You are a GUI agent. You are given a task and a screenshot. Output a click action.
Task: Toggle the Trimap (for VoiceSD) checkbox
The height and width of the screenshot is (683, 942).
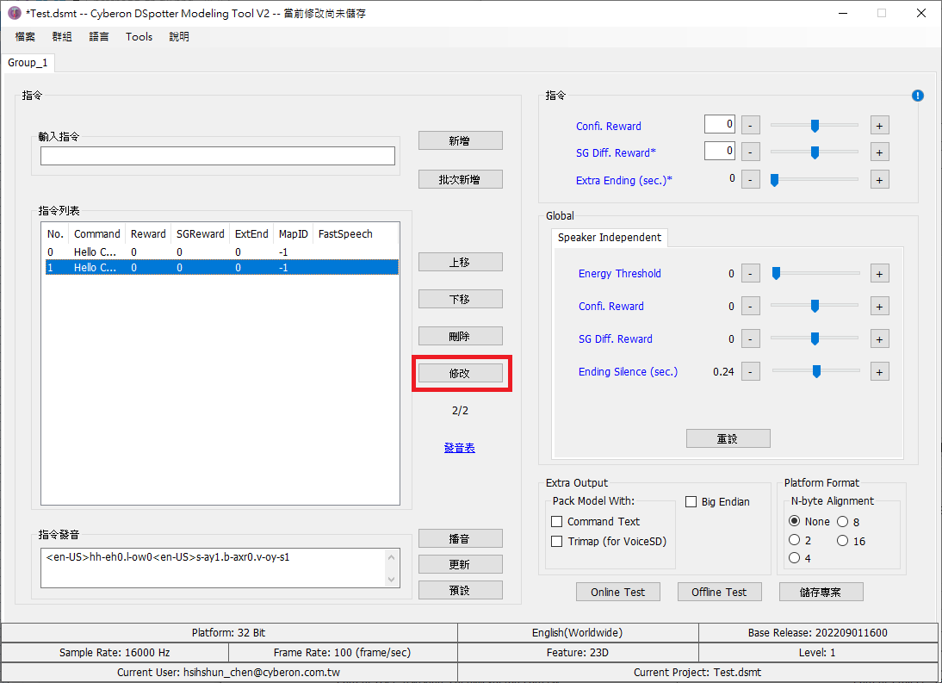(557, 542)
